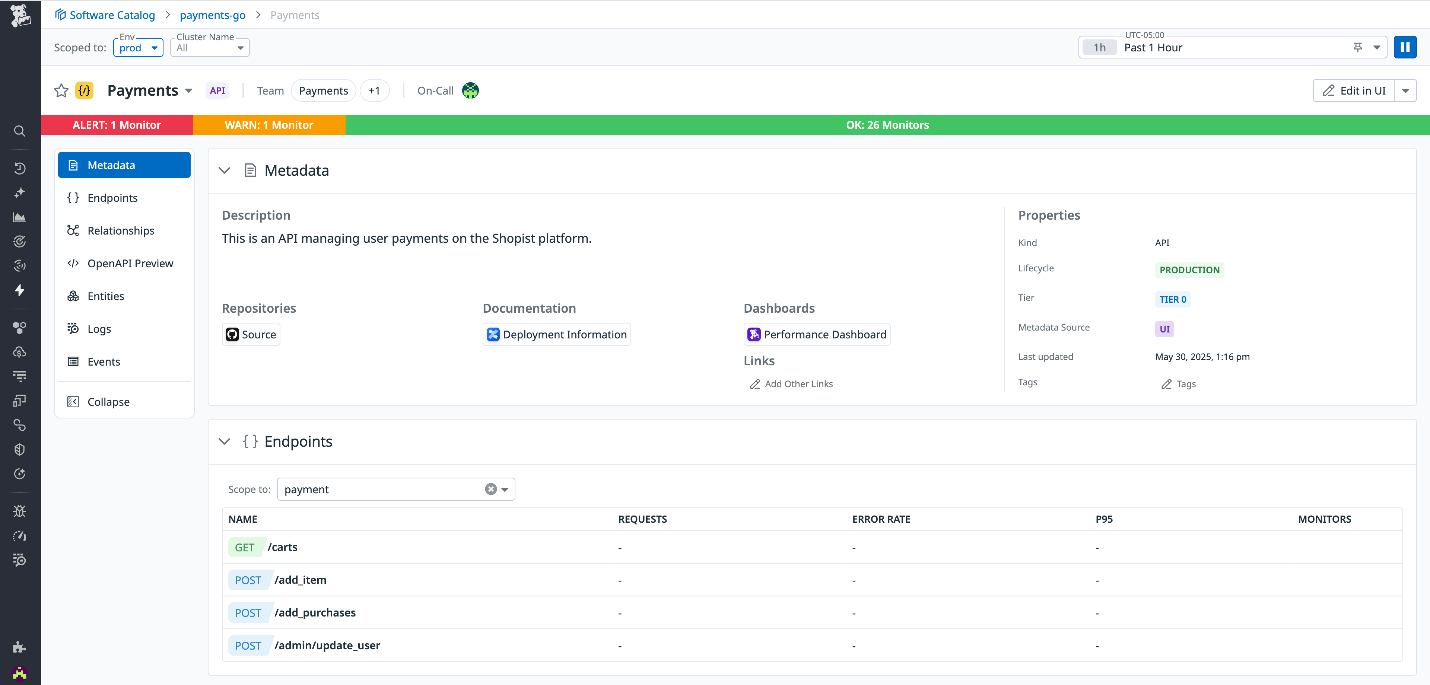Expand the Cluster Name All selector
Viewport: 1430px width, 685px height.
pyautogui.click(x=209, y=47)
